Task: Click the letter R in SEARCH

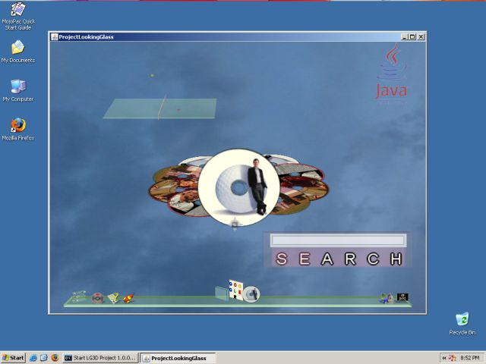Action: [350, 259]
